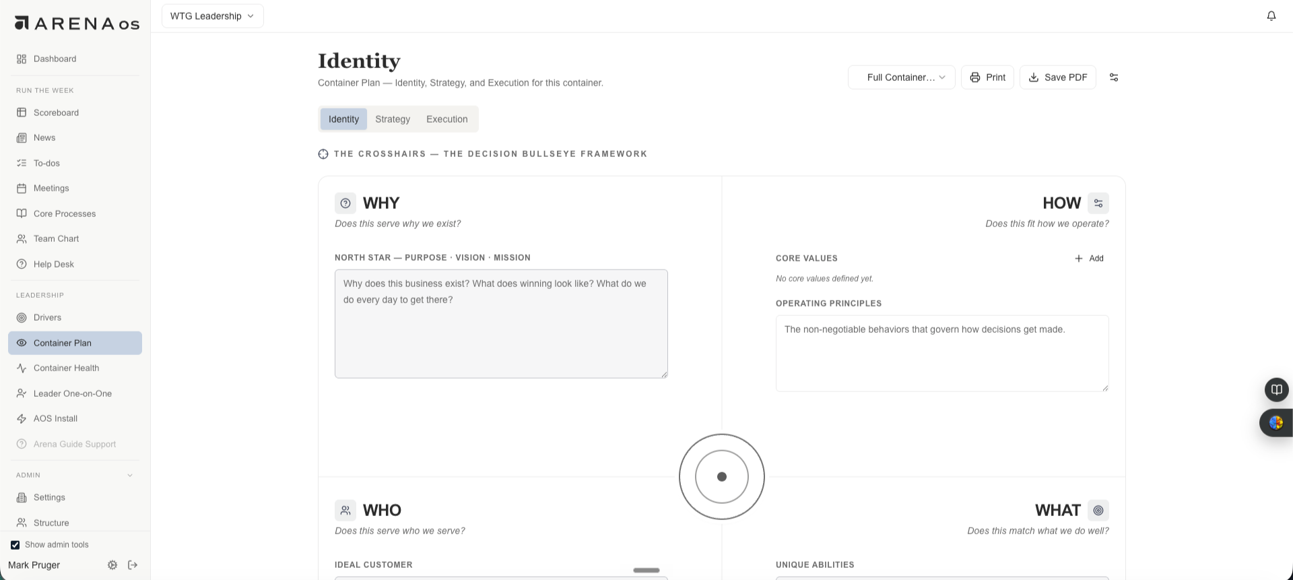The height and width of the screenshot is (580, 1293).
Task: Click the WHO people icon
Action: [x=345, y=511]
